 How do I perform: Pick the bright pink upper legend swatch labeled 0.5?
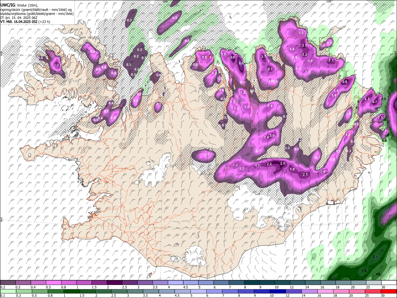tap(53, 282)
